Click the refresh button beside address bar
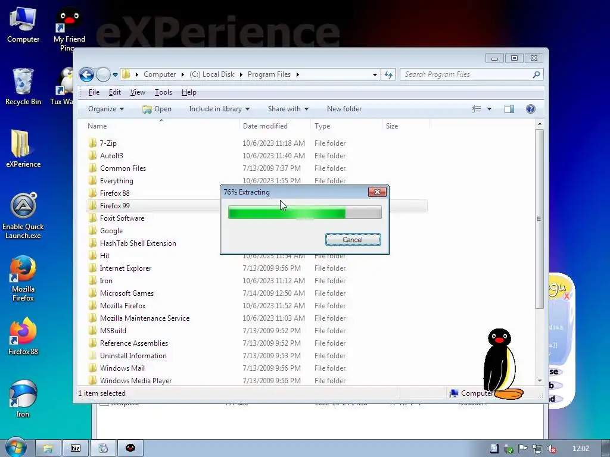The height and width of the screenshot is (457, 610). pos(388,74)
